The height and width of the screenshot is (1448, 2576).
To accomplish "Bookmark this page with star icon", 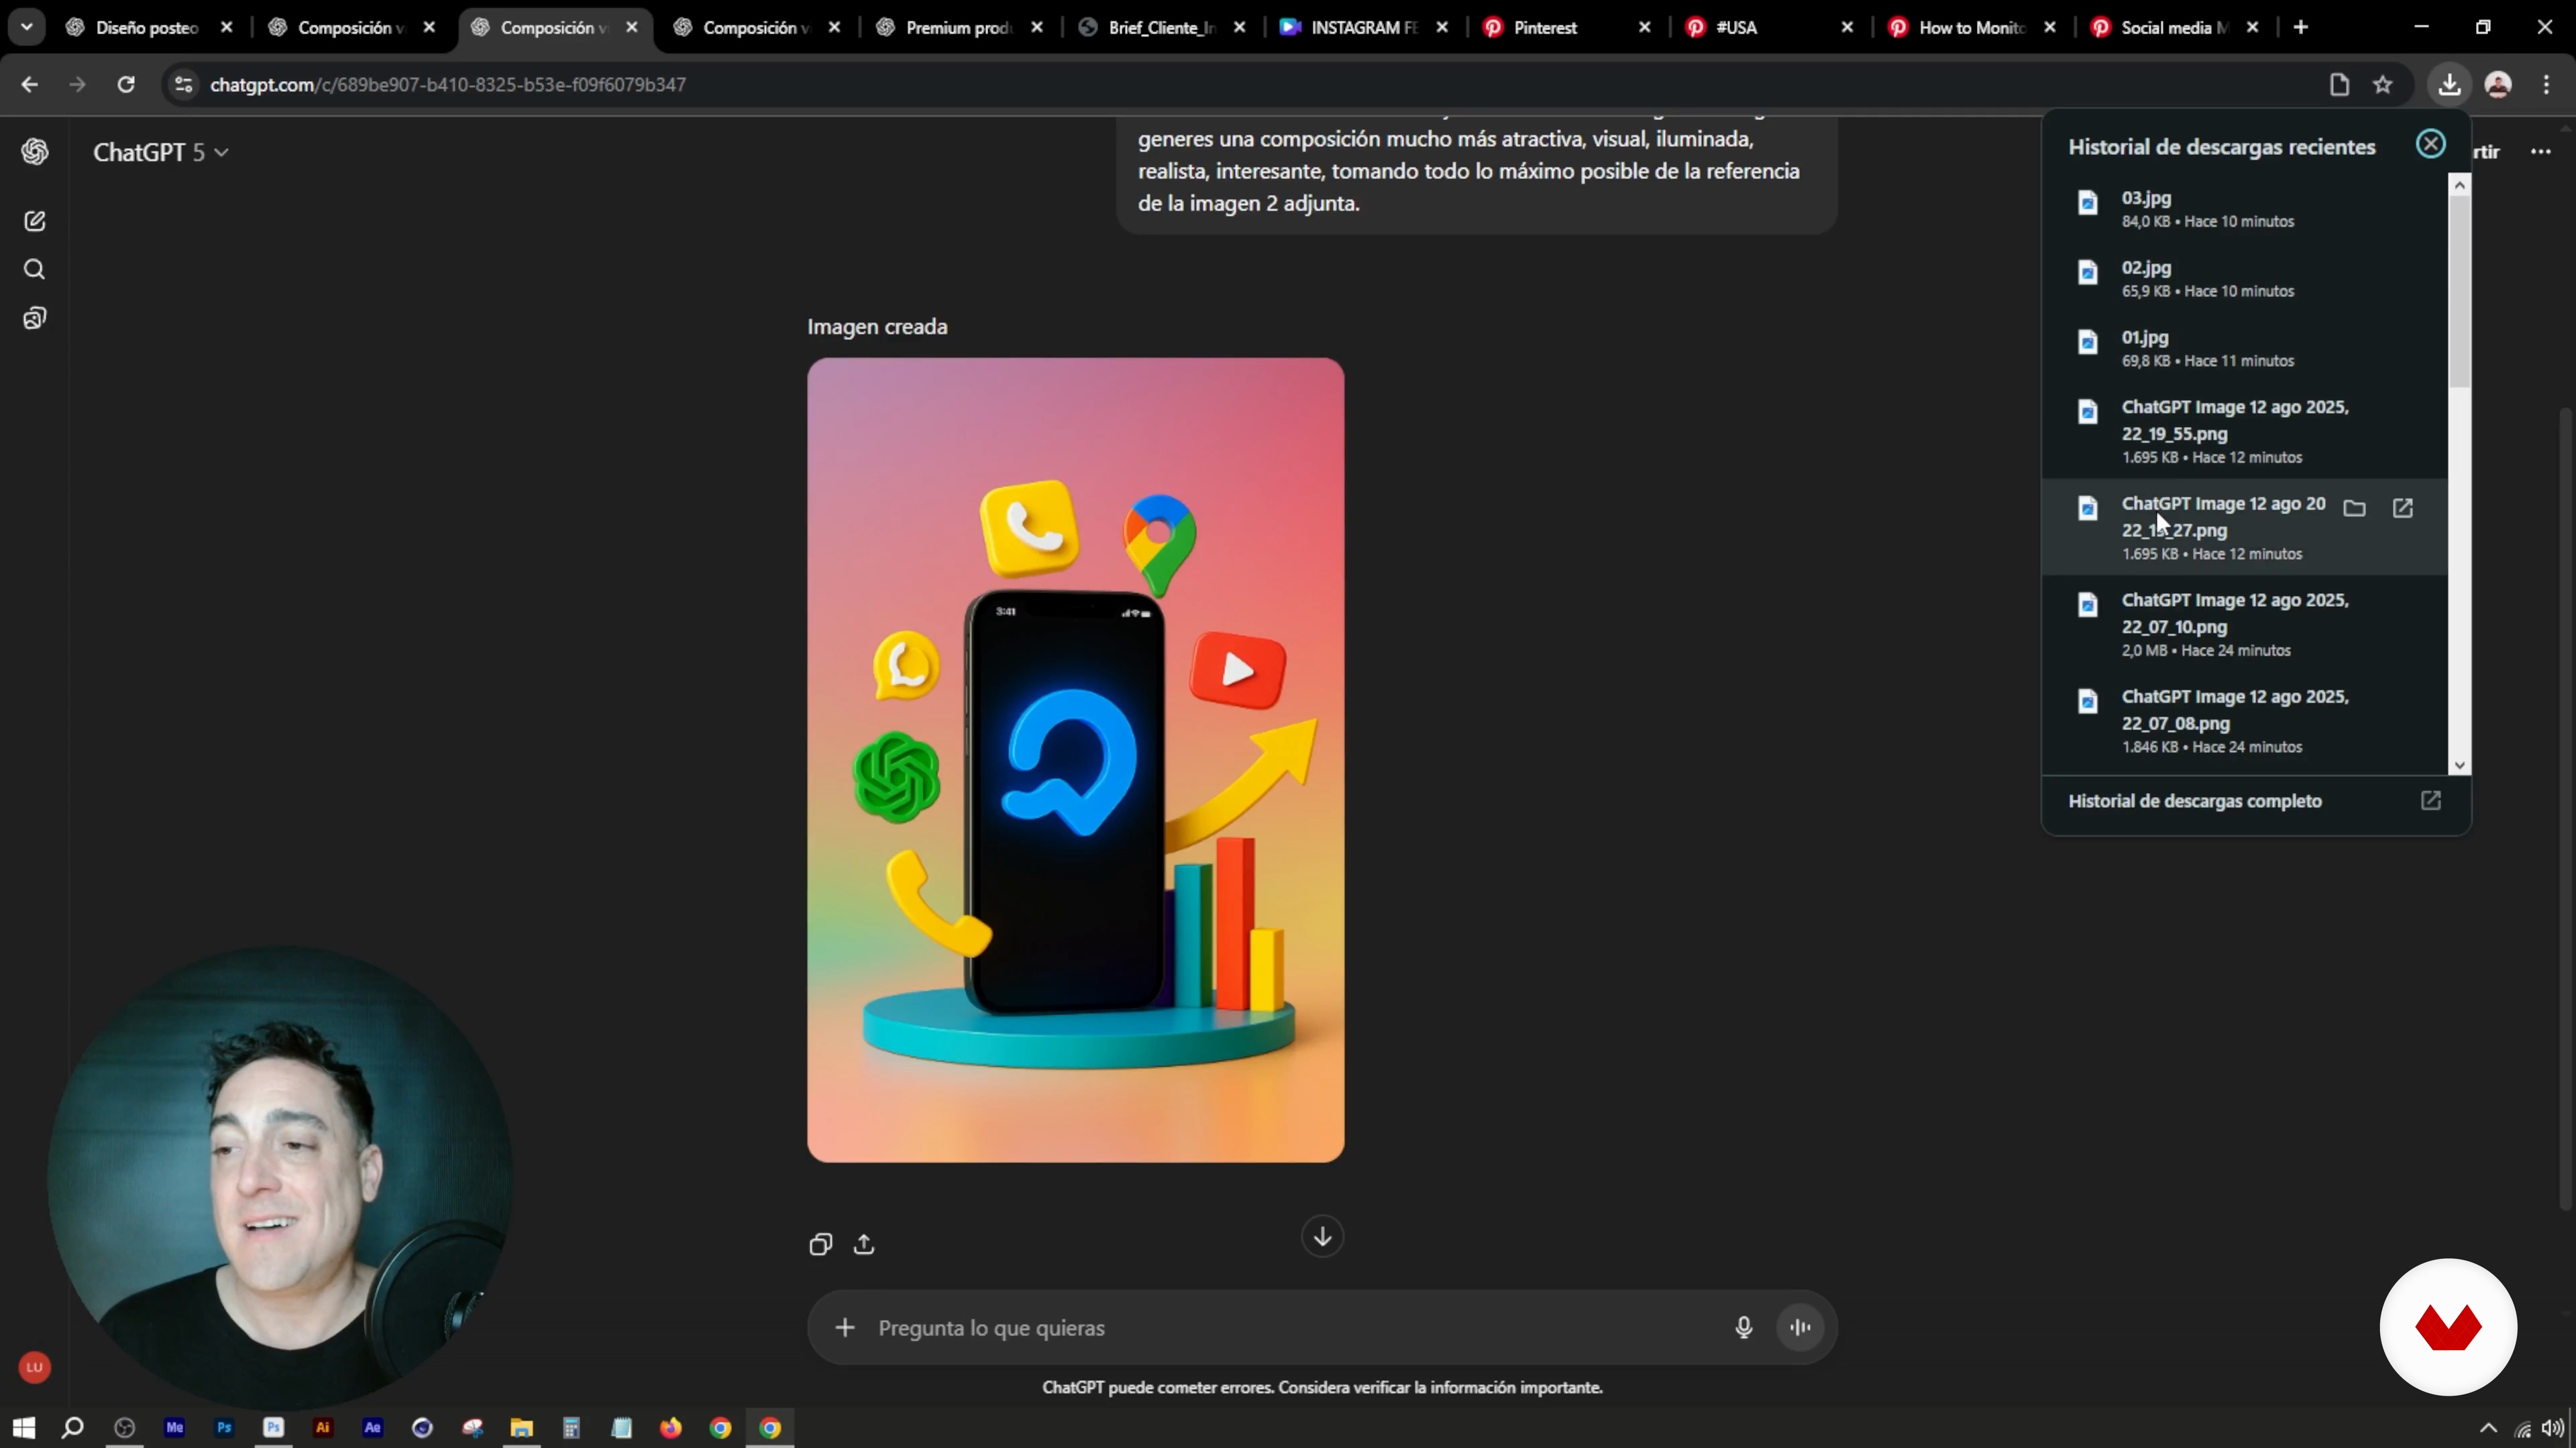I will [2383, 85].
